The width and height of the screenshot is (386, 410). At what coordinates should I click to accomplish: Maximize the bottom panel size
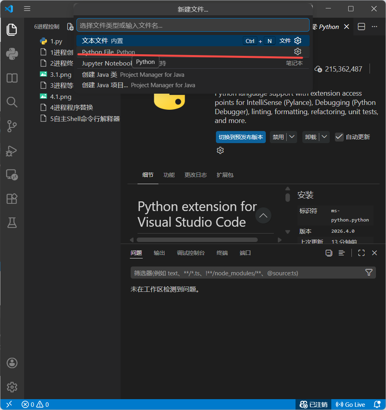361,253
